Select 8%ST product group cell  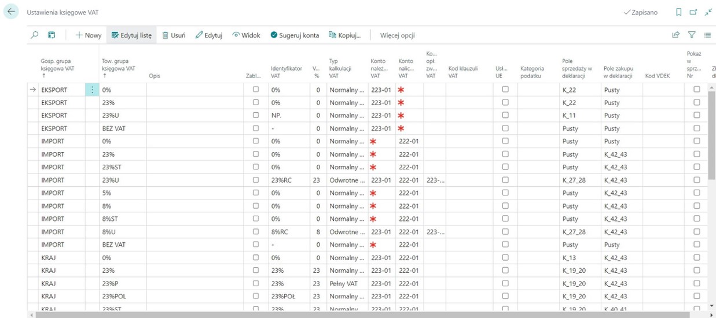tap(123, 219)
